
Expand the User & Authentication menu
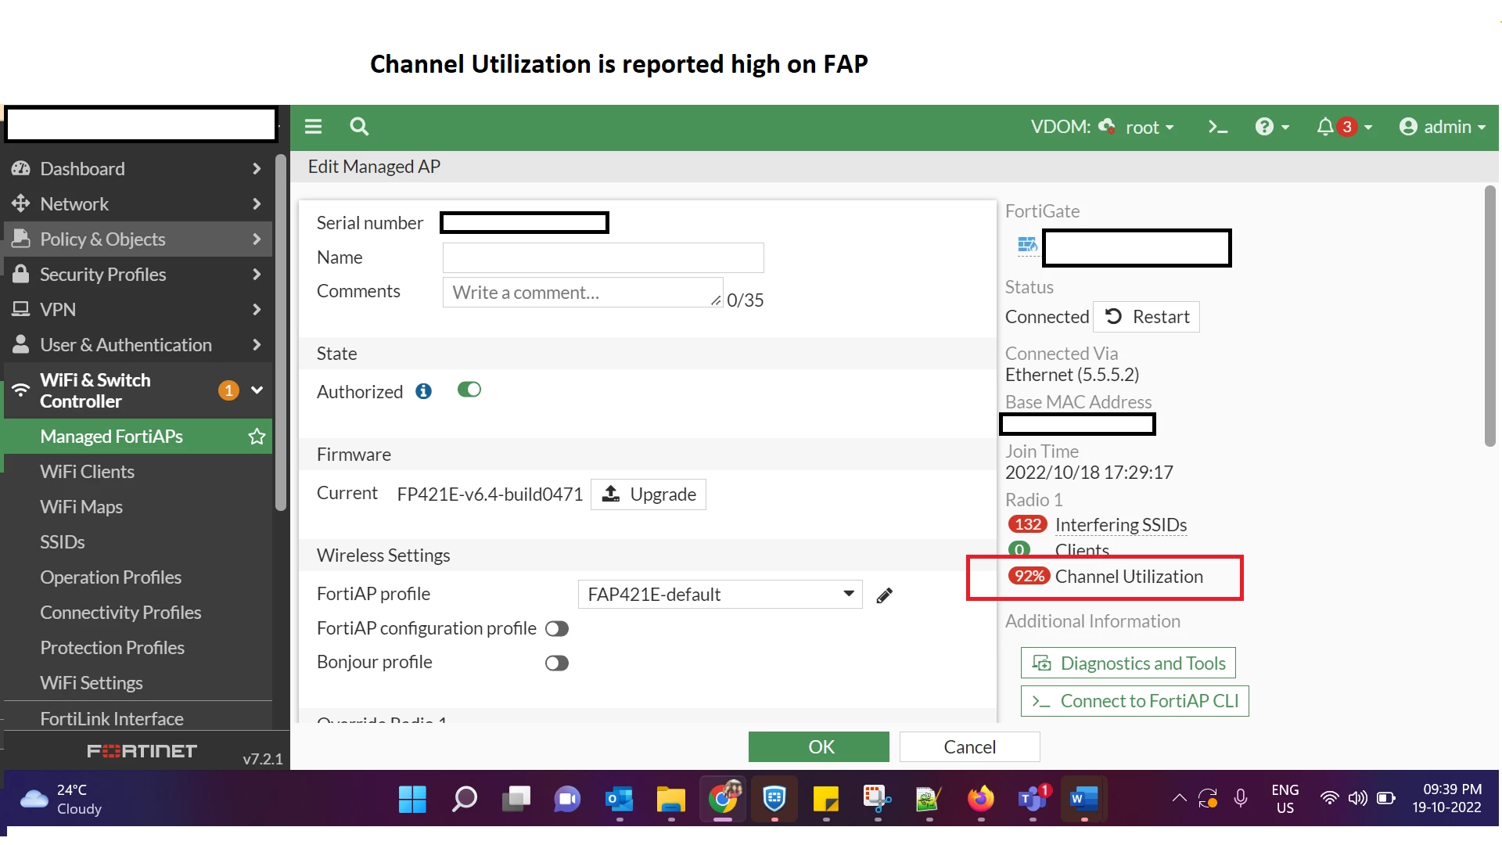tap(138, 345)
